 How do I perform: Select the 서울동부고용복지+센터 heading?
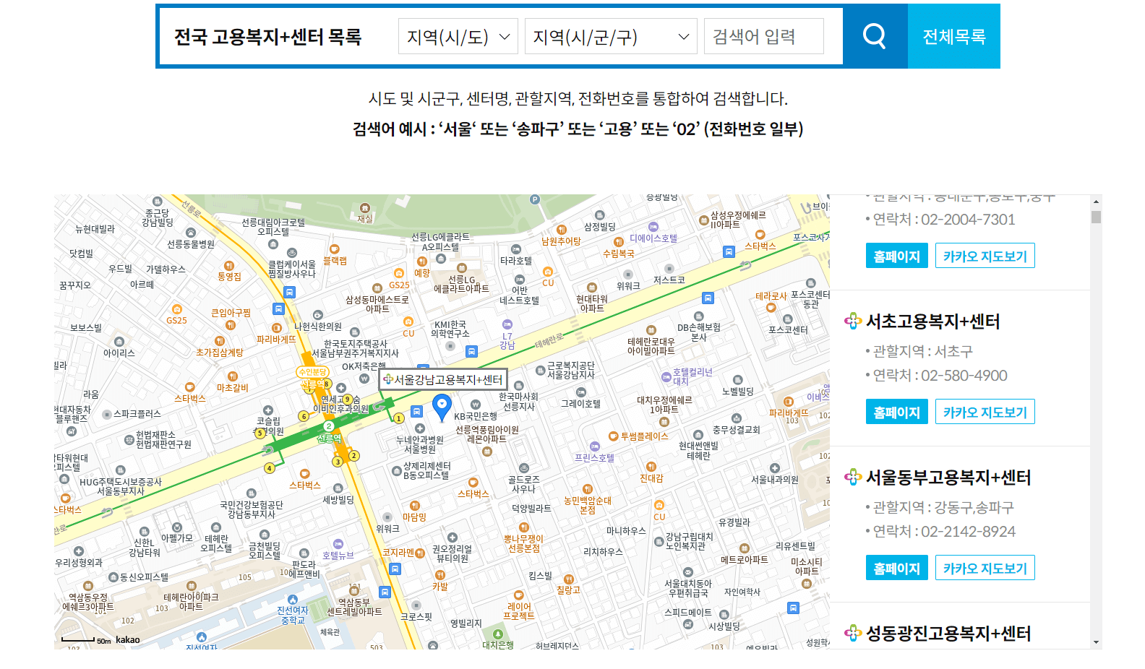948,478
